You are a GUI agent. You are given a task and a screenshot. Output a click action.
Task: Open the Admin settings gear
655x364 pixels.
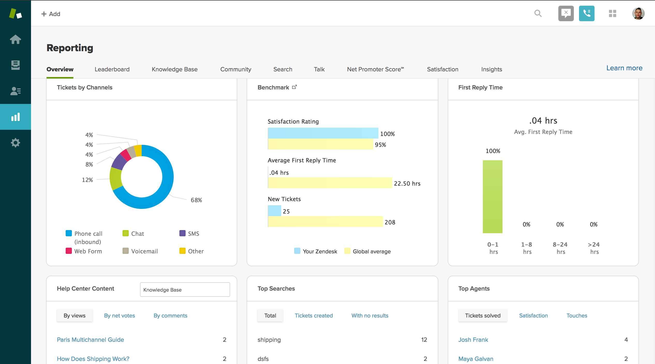(x=15, y=143)
